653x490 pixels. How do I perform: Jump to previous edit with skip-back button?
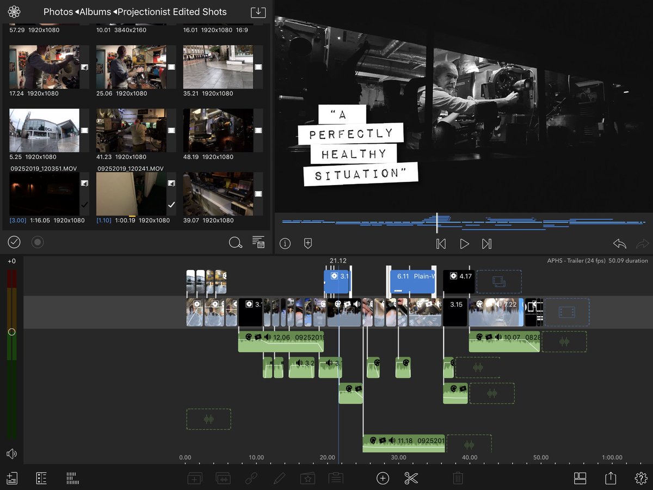441,244
